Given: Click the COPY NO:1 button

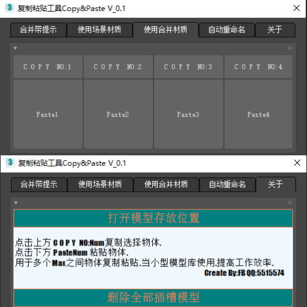Looking at the screenshot, I should click(48, 67).
